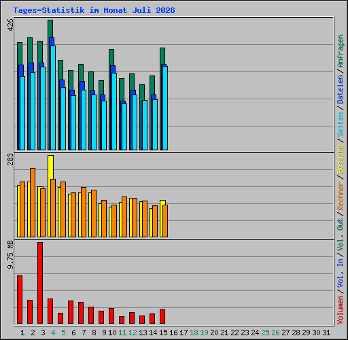
Task: Click the chart title 'Tages-Statistik im Monat Juli 2026'
Action: click(94, 10)
